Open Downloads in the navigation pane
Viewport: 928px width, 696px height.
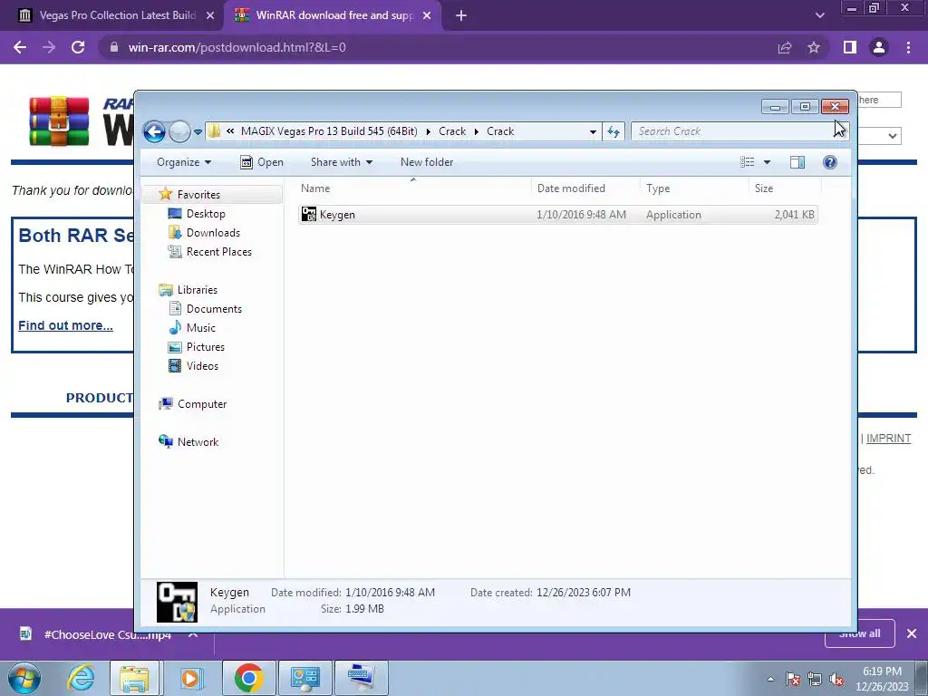(213, 233)
